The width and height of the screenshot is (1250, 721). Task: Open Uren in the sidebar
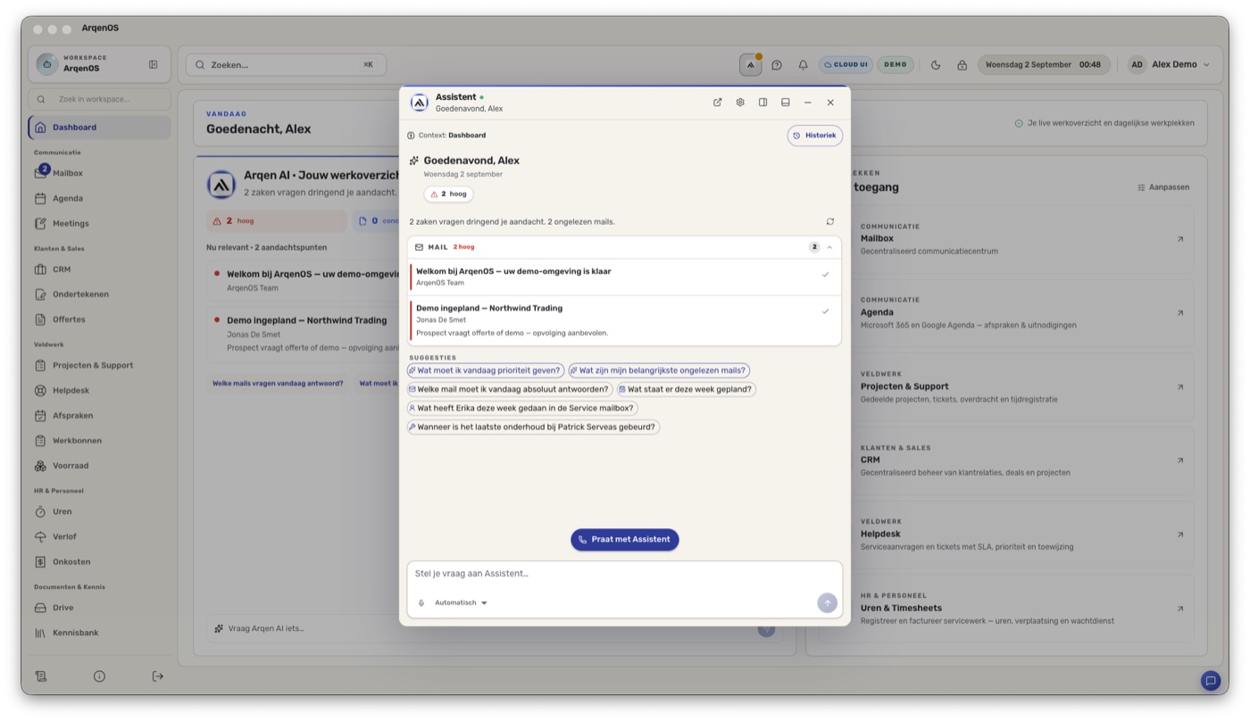coord(99,511)
